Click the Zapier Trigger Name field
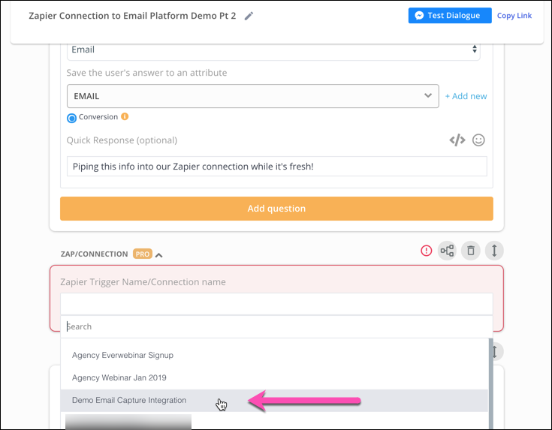Image resolution: width=552 pixels, height=430 pixels. coord(276,304)
